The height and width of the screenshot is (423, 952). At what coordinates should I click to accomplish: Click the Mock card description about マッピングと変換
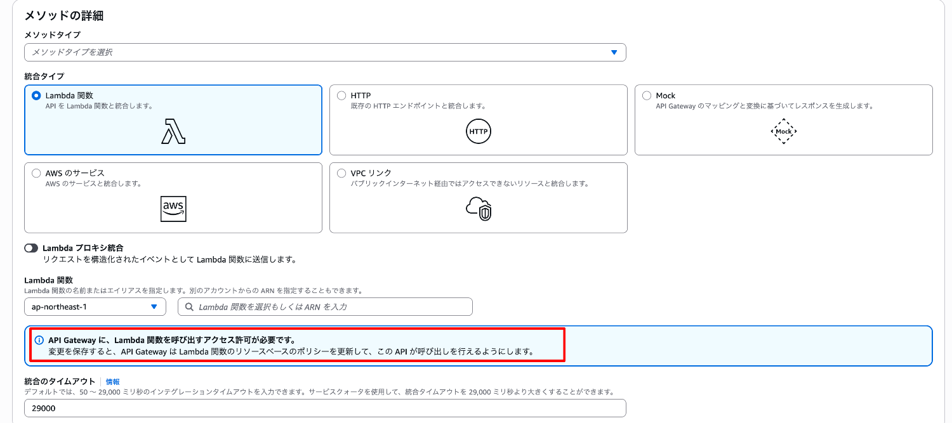click(x=765, y=106)
